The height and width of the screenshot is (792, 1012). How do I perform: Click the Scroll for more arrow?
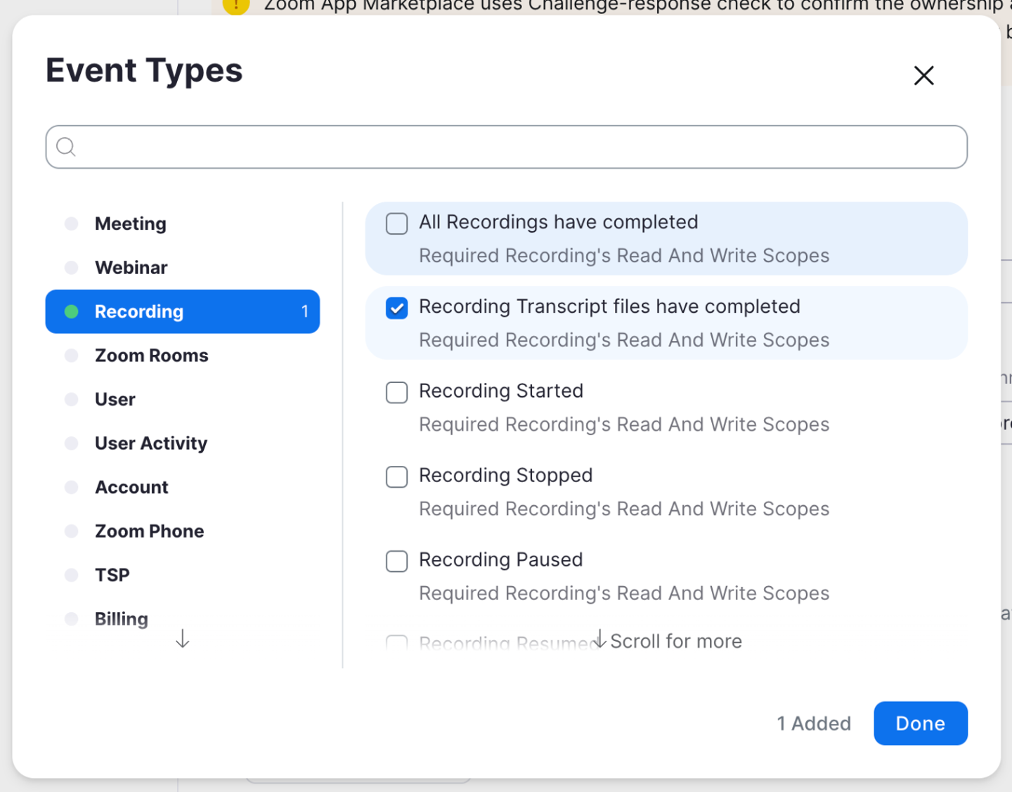click(600, 639)
